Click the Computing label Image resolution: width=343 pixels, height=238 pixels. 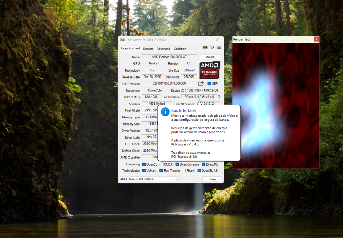pyautogui.click(x=132, y=164)
